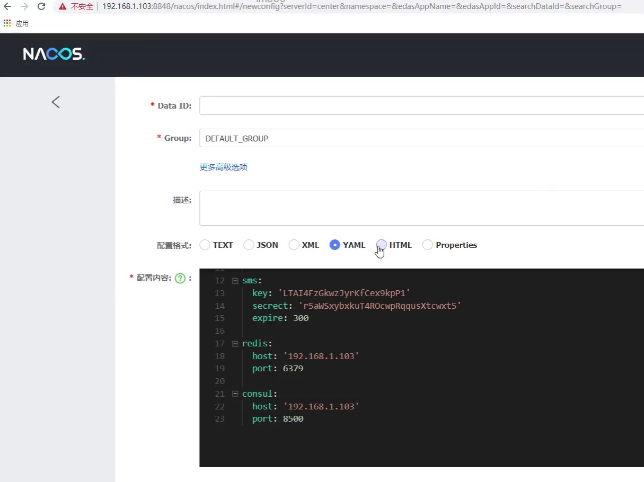Click the browser forward arrow
Viewport: 644px width, 482px height.
(x=24, y=7)
